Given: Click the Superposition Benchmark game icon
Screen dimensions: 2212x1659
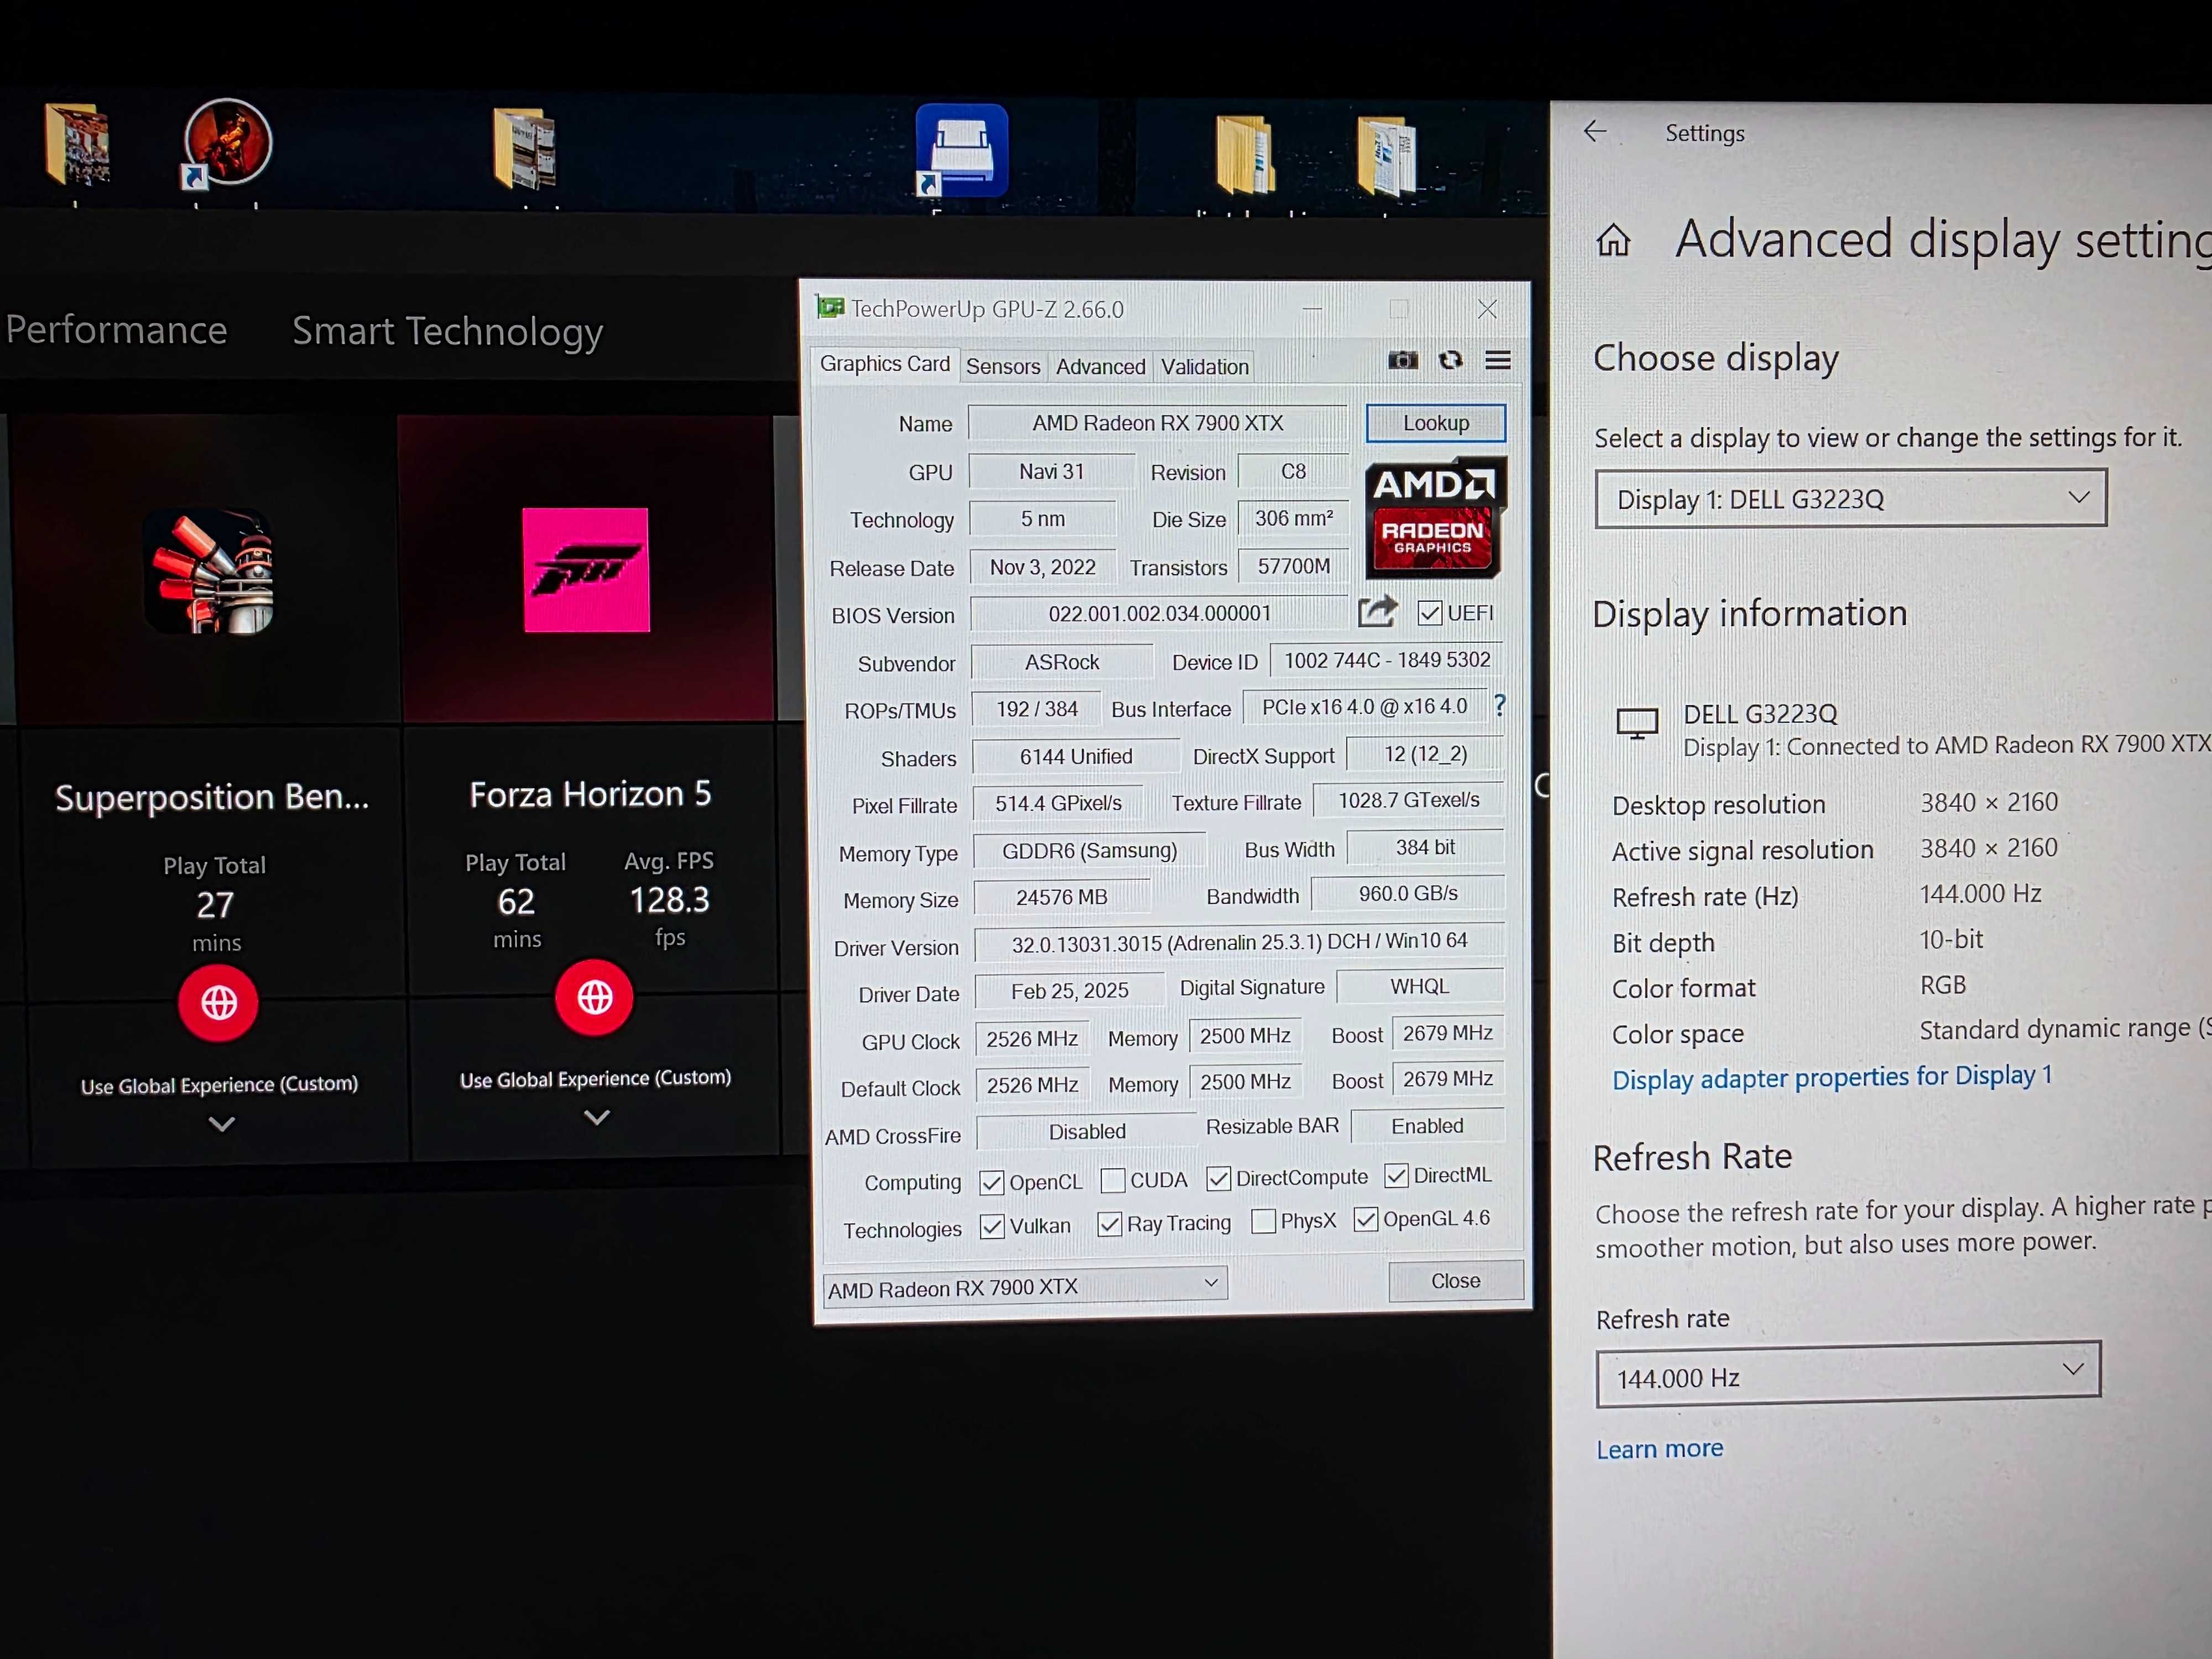Looking at the screenshot, I should [209, 571].
